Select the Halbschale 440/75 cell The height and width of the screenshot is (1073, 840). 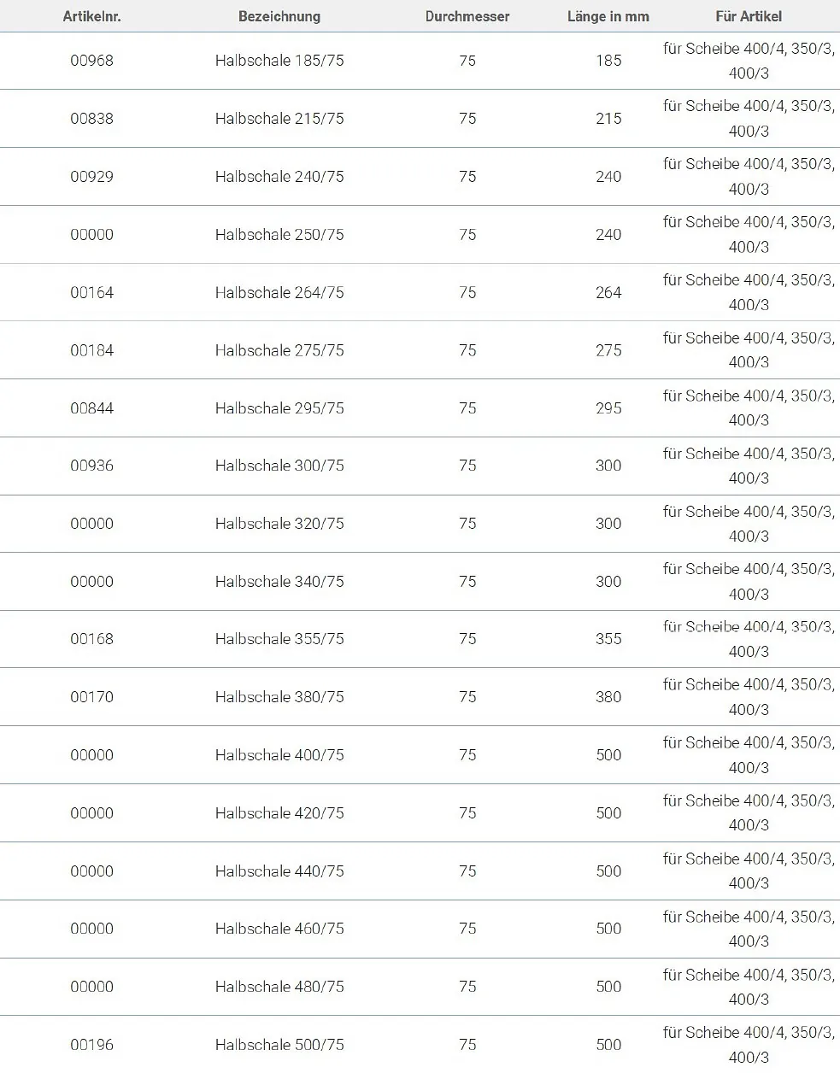pos(279,871)
